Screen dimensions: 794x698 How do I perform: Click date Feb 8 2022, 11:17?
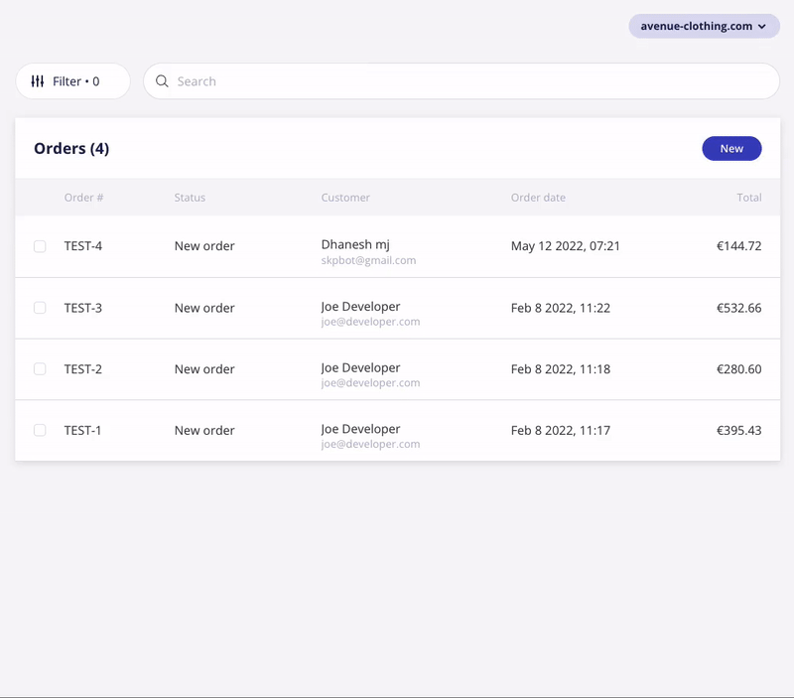561,431
